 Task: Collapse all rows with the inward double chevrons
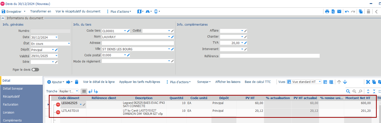pos(374,91)
